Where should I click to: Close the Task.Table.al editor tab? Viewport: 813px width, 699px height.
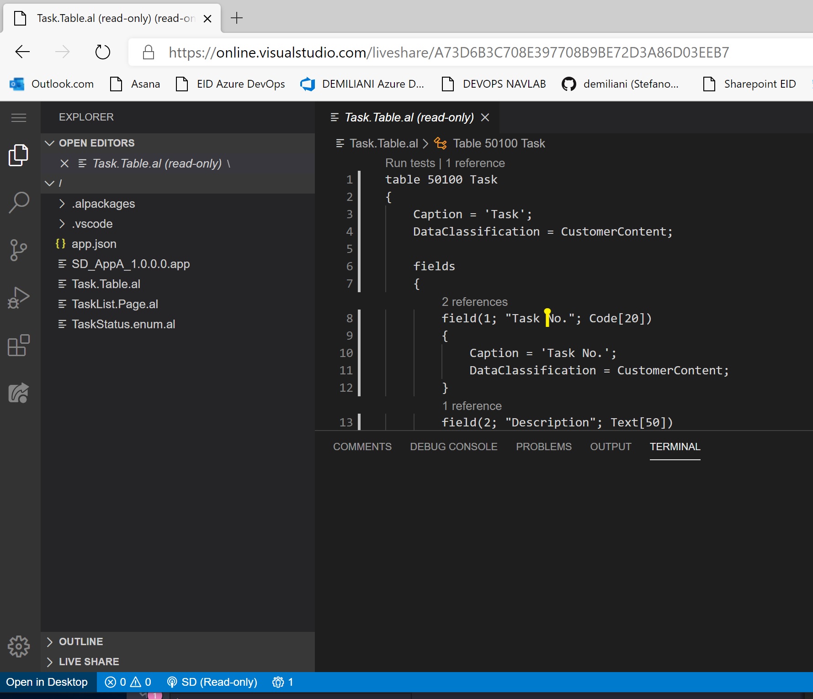tap(485, 117)
